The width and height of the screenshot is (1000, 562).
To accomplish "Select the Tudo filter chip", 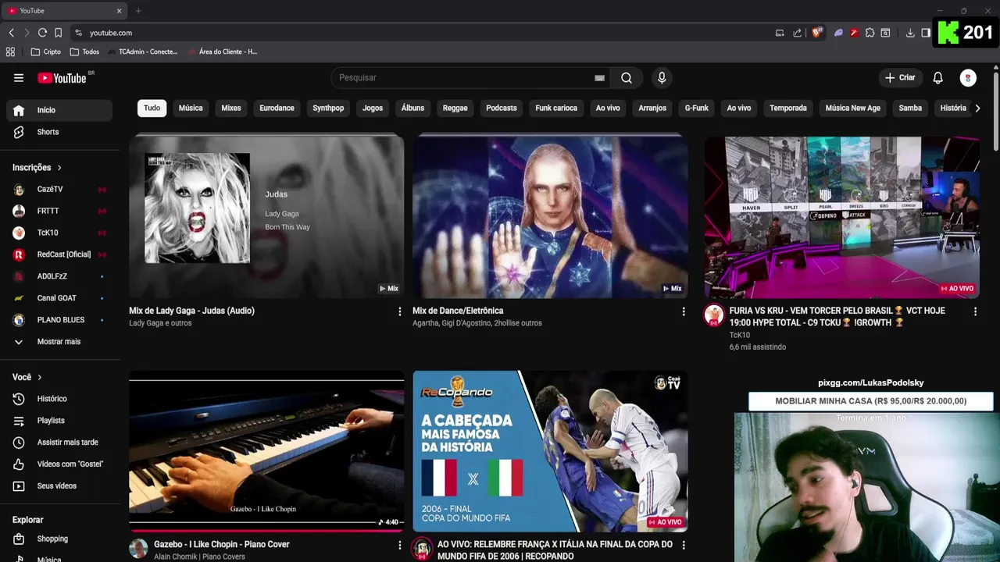I will (x=152, y=108).
